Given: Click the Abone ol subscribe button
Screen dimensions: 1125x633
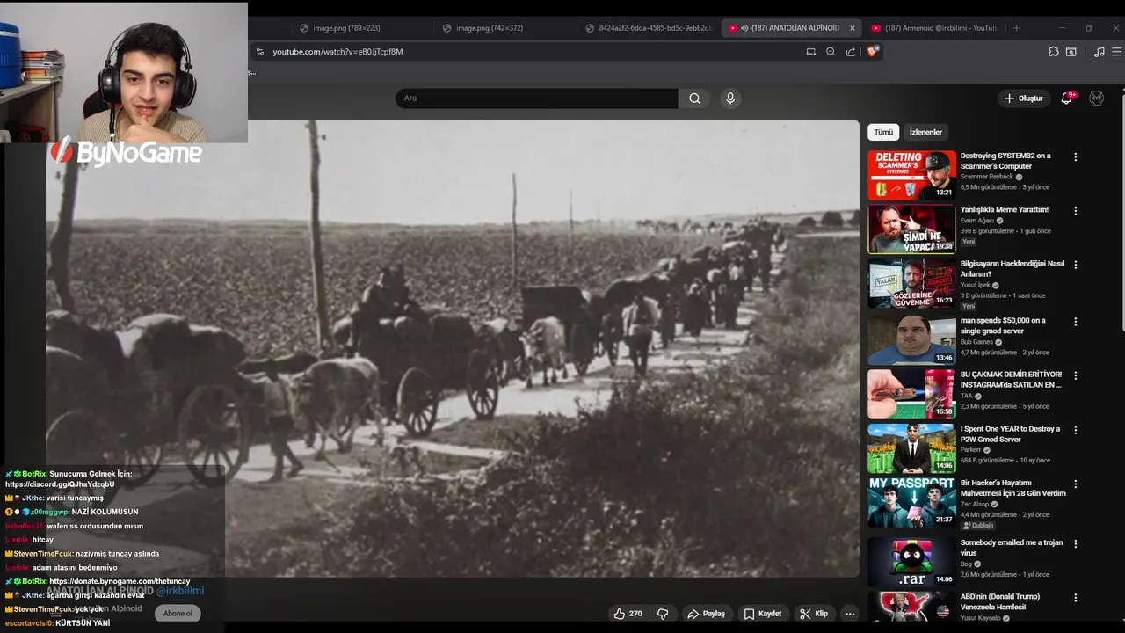Looking at the screenshot, I should (178, 614).
